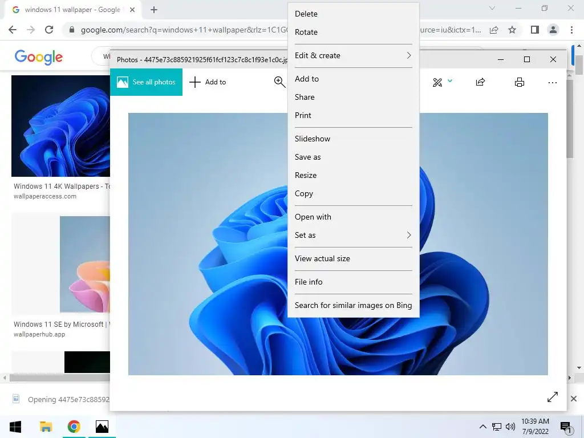Choose Add to in the context menu
584x438 pixels.
[353, 79]
